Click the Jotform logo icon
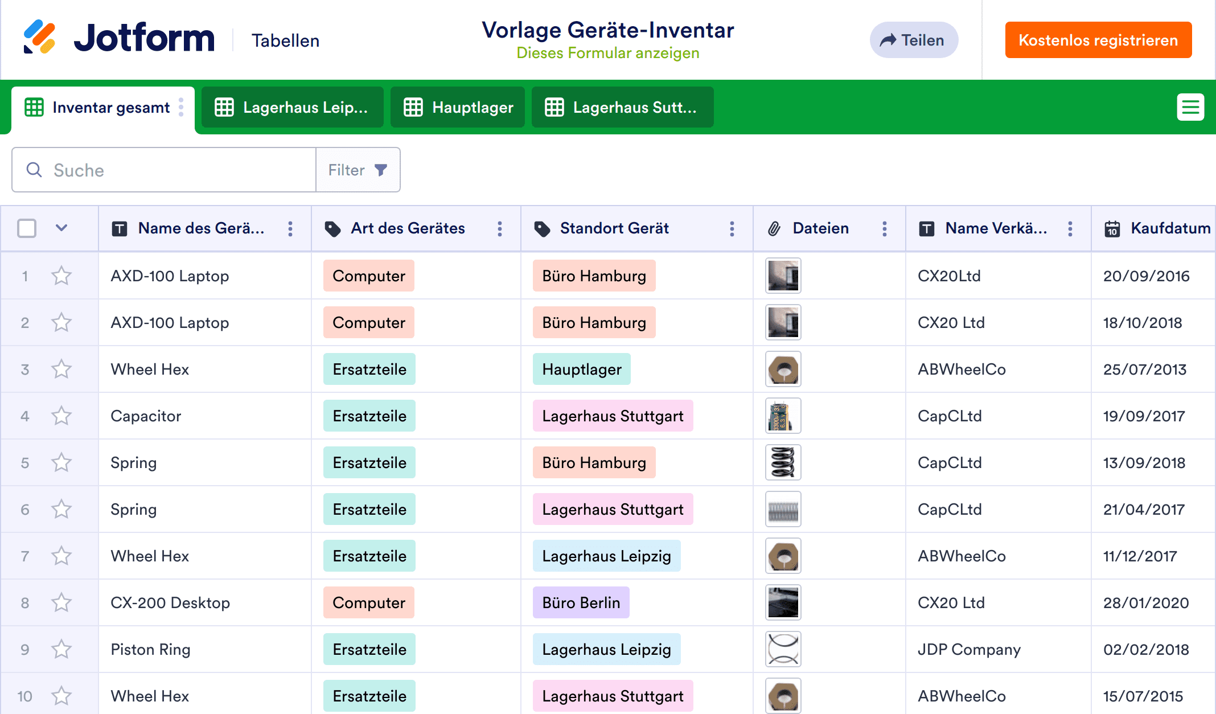This screenshot has width=1216, height=714. coord(39,38)
